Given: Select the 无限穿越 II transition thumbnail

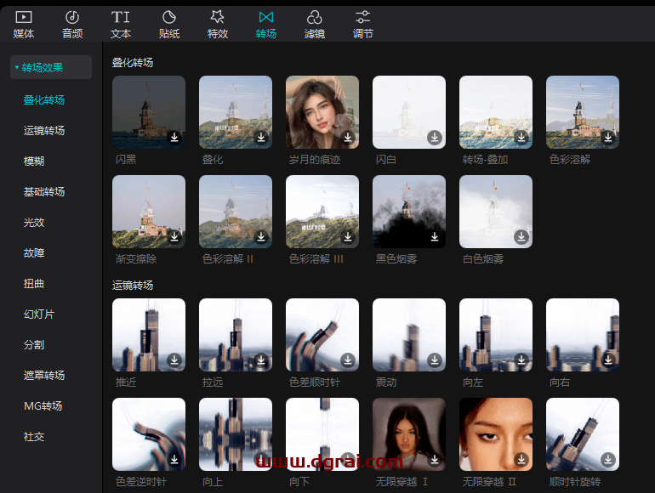Looking at the screenshot, I should pyautogui.click(x=496, y=433).
